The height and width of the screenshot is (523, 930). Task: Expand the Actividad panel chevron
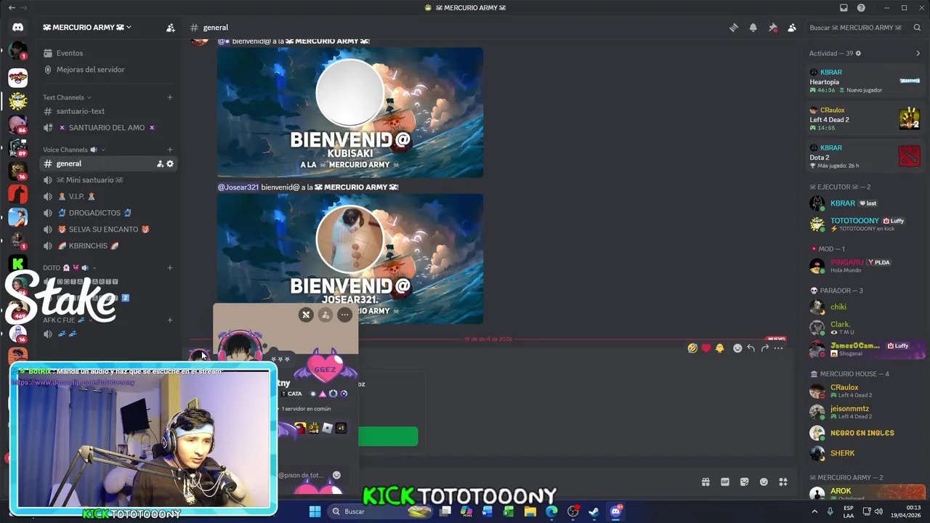coord(918,53)
